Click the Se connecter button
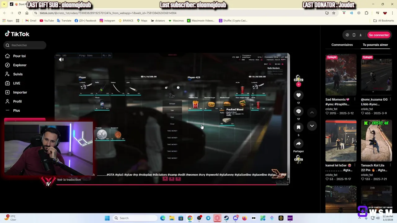Viewport: 397px width, 223px height. (x=379, y=35)
